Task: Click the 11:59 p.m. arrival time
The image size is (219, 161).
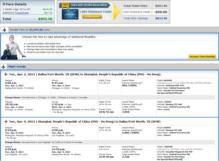Action: 58,149
